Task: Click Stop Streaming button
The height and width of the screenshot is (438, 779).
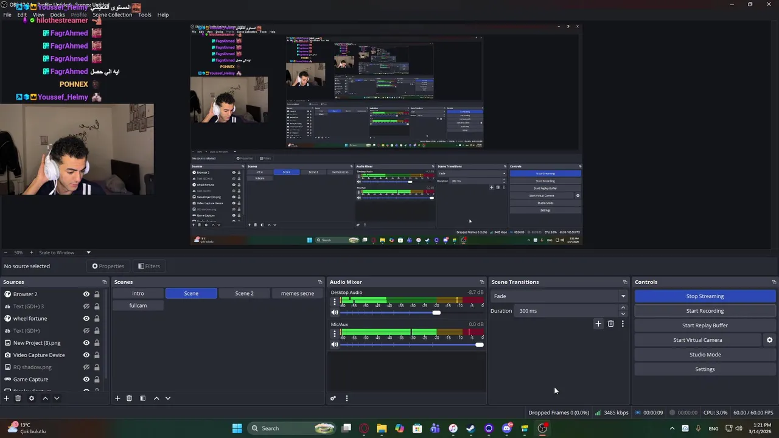Action: [x=705, y=296]
